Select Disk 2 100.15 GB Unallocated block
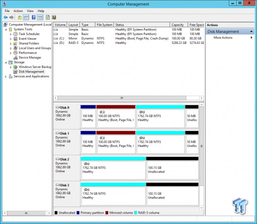 tap(172, 168)
